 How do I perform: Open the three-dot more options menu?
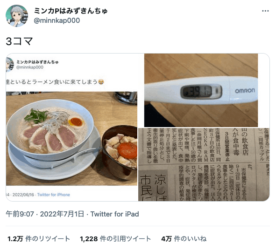(x=265, y=11)
